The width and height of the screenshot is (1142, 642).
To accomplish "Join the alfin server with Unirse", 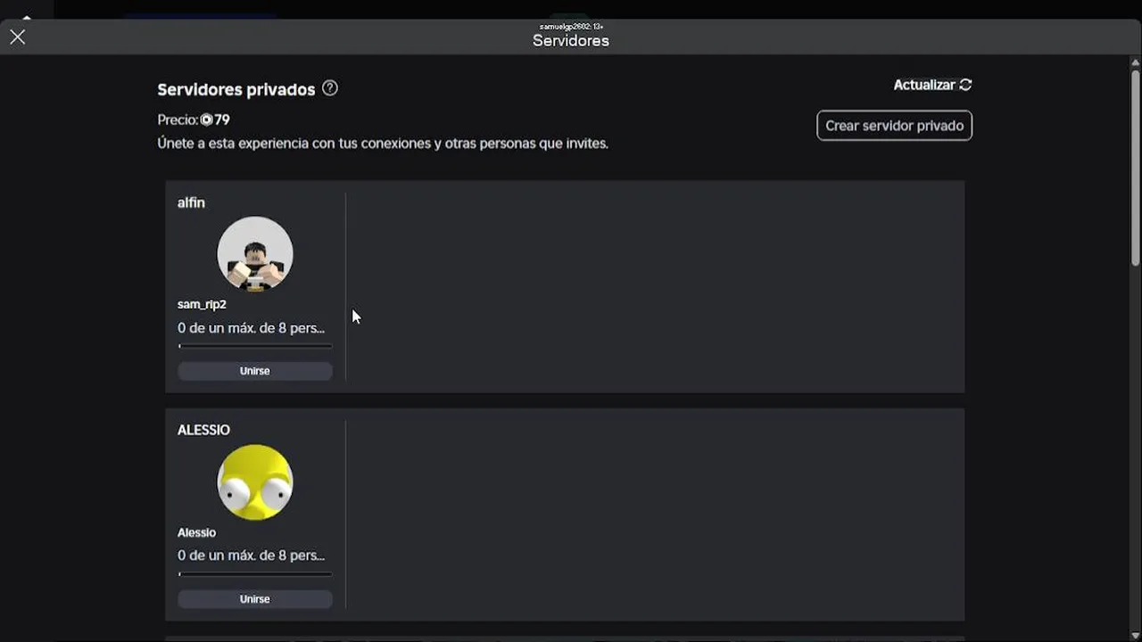I will tap(255, 371).
